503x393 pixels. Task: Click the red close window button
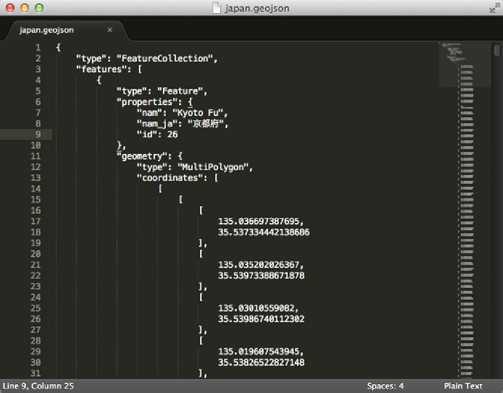(9, 8)
